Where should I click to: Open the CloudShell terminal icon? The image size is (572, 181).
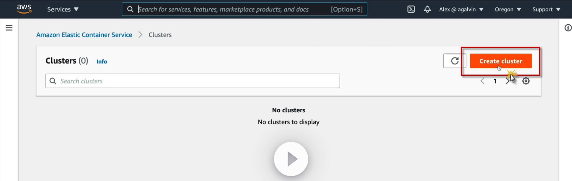tap(411, 9)
